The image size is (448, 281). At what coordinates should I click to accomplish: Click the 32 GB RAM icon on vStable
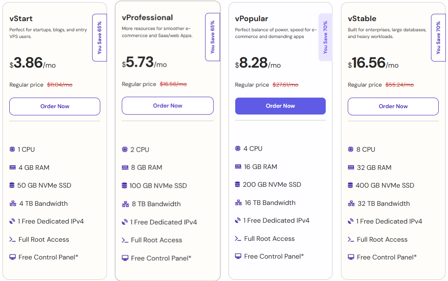point(351,167)
